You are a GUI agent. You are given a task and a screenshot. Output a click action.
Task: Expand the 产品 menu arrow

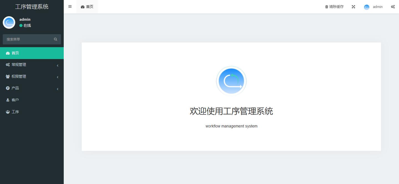58,89
